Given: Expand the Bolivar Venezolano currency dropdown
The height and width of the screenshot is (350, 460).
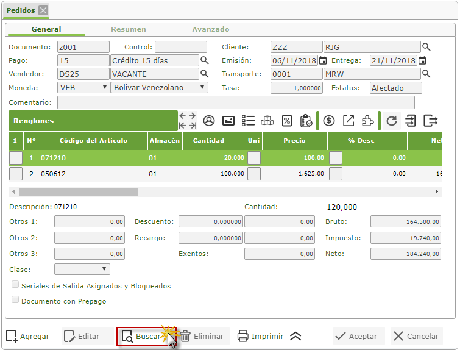Looking at the screenshot, I should pos(159,87).
